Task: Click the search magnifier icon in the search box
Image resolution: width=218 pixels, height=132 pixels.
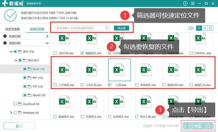Action: 107,28
